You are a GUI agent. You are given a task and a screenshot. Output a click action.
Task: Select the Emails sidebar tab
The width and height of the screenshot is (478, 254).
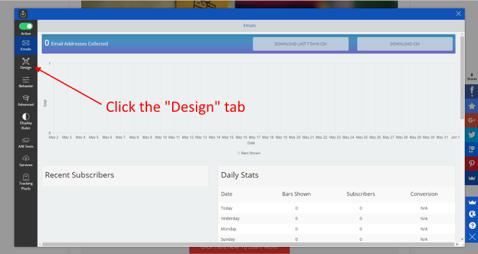click(26, 45)
